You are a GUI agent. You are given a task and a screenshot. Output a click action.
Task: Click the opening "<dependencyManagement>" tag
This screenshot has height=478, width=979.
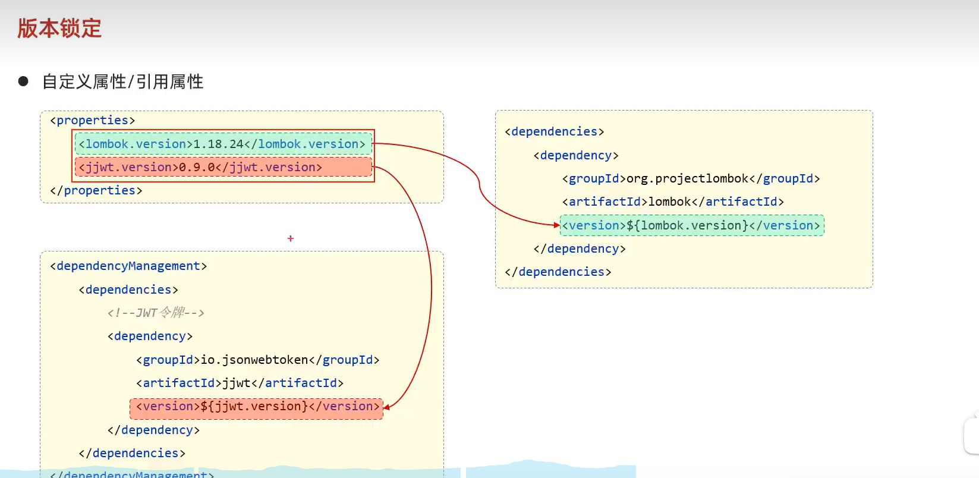tap(128, 266)
